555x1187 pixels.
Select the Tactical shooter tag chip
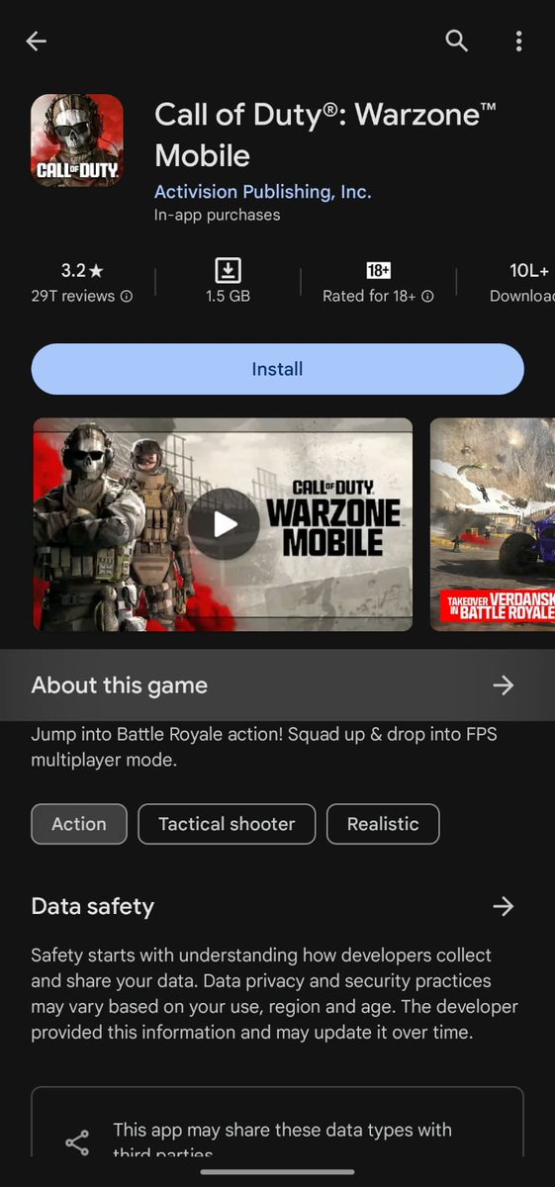tap(227, 824)
